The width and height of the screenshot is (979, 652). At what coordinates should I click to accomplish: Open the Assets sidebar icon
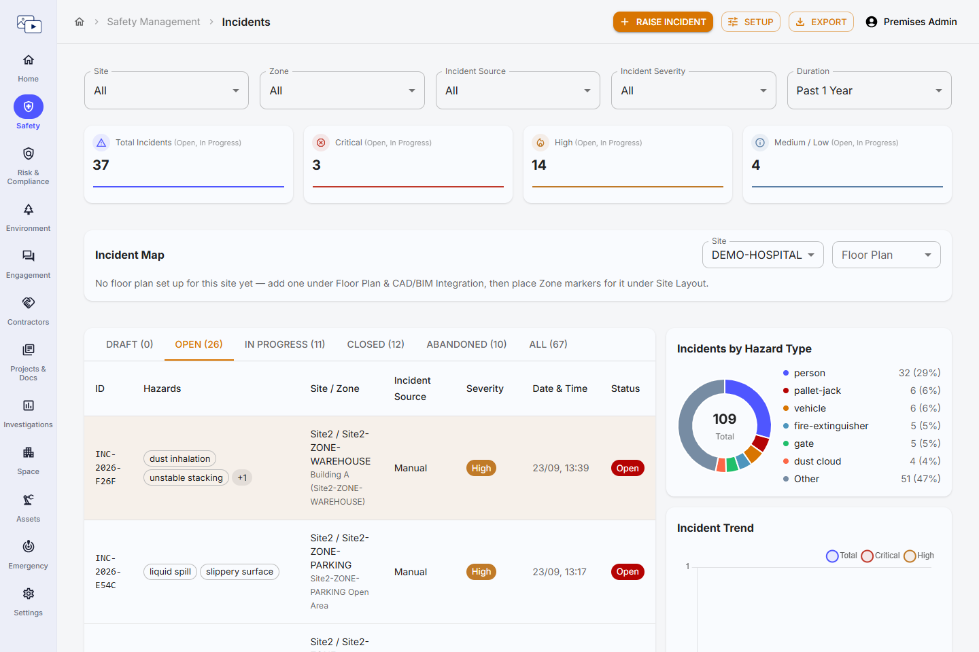(x=29, y=500)
